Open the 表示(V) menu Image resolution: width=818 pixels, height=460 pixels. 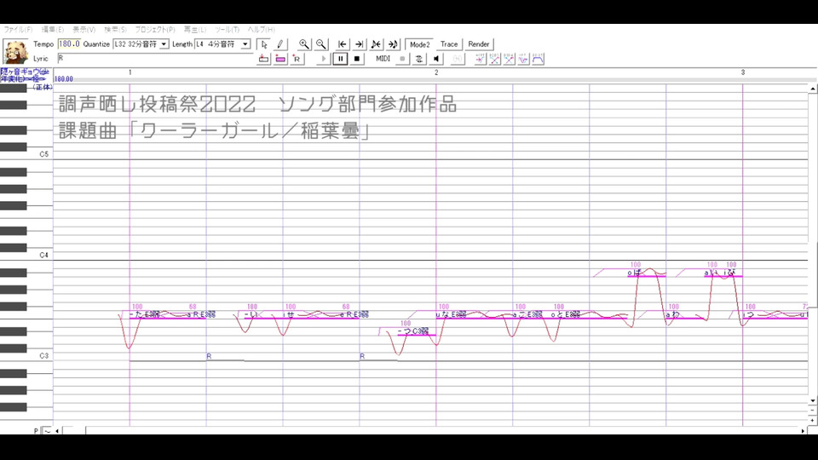[x=84, y=30]
